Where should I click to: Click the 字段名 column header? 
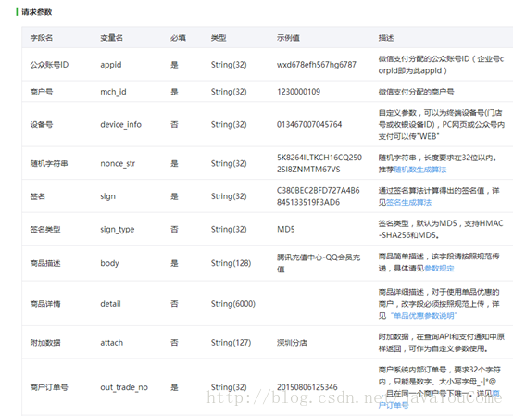(42, 38)
